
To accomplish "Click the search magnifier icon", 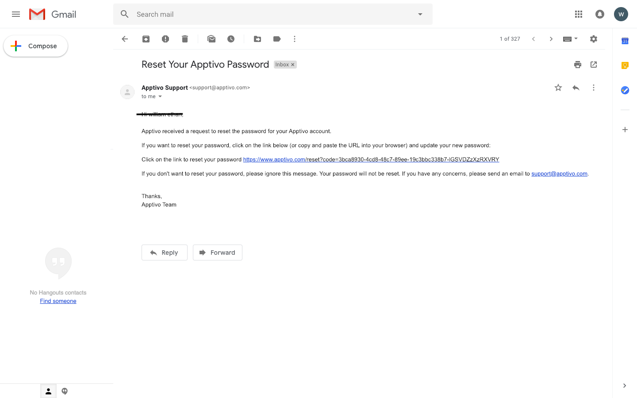I will coord(125,14).
